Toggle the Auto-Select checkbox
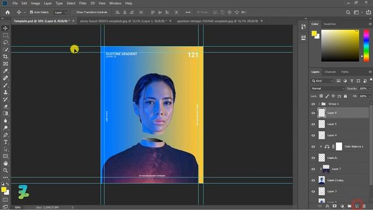373x210 pixels. click(31, 12)
